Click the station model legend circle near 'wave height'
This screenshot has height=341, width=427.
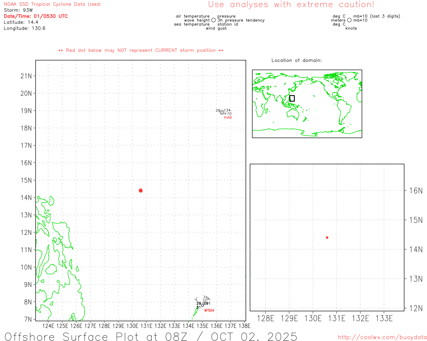click(213, 20)
